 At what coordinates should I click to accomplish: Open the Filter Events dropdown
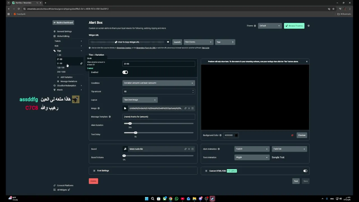(x=198, y=42)
